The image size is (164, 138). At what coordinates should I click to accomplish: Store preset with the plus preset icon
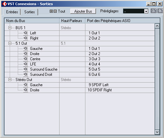[x=153, y=11]
